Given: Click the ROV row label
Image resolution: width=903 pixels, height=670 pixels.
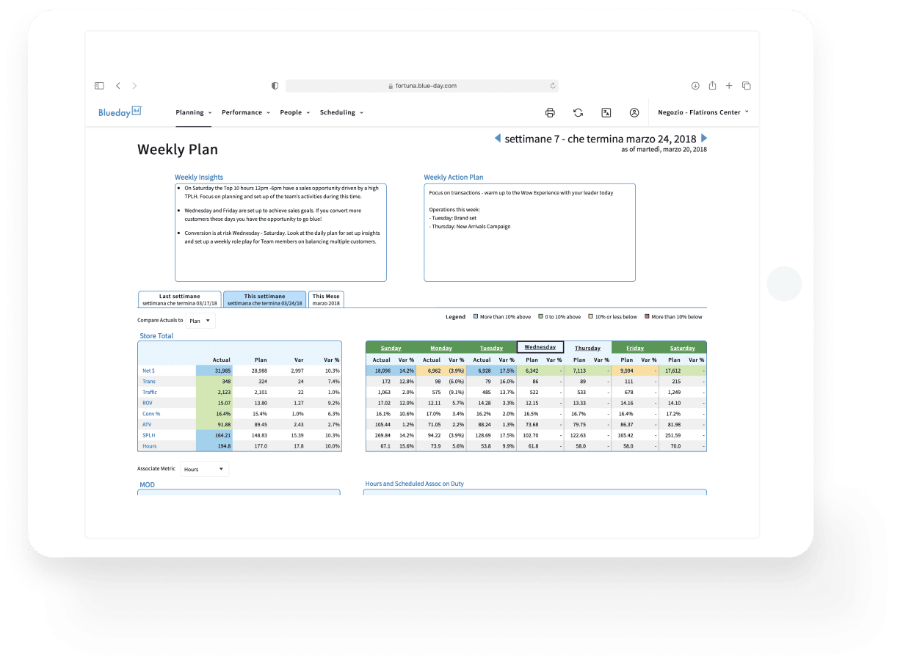Looking at the screenshot, I should (x=148, y=403).
